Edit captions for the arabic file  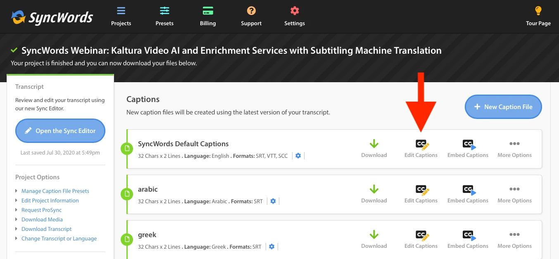click(x=421, y=194)
